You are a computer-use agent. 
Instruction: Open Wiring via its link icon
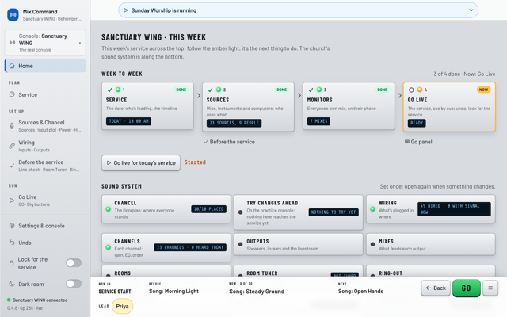click(12, 146)
